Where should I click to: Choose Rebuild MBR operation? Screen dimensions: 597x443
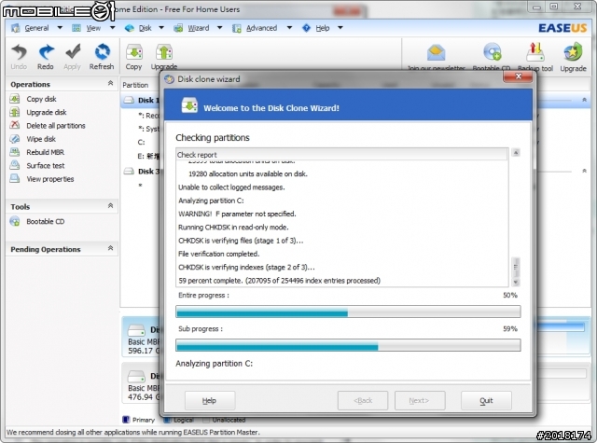46,152
